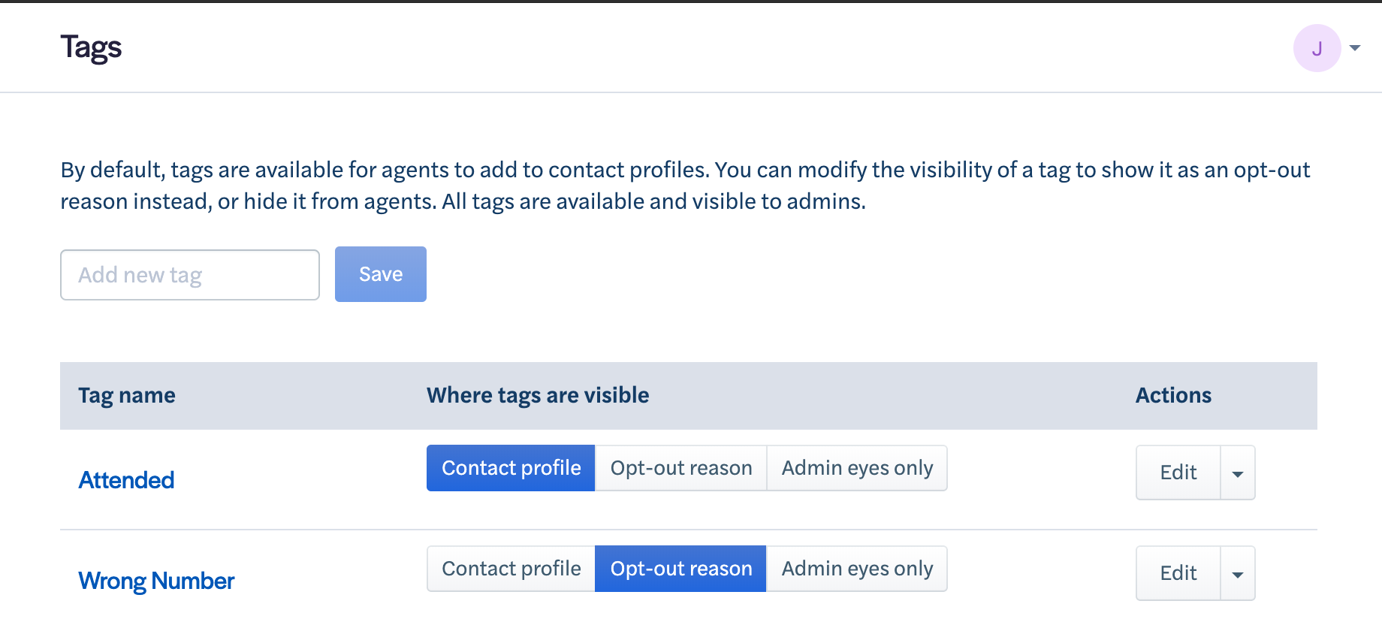This screenshot has height=625, width=1382.
Task: Click the Where tags are visible header
Action: point(537,395)
